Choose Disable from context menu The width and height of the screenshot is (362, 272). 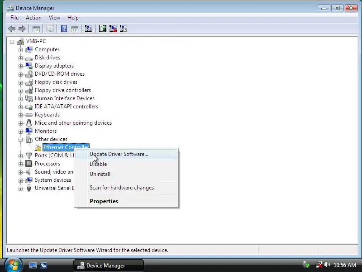[x=126, y=164]
